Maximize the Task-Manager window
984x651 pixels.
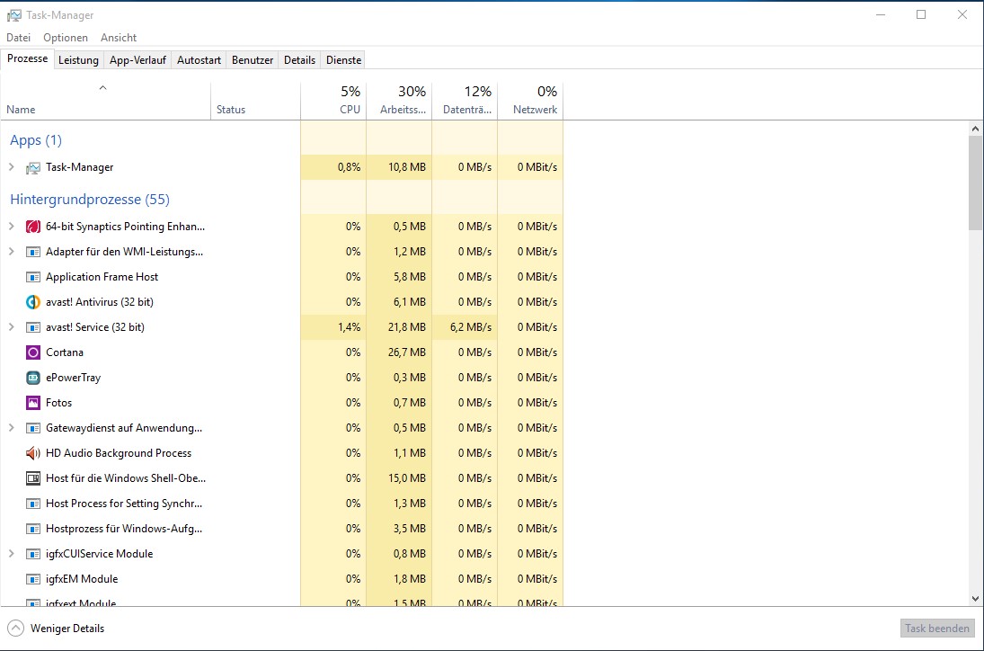921,14
